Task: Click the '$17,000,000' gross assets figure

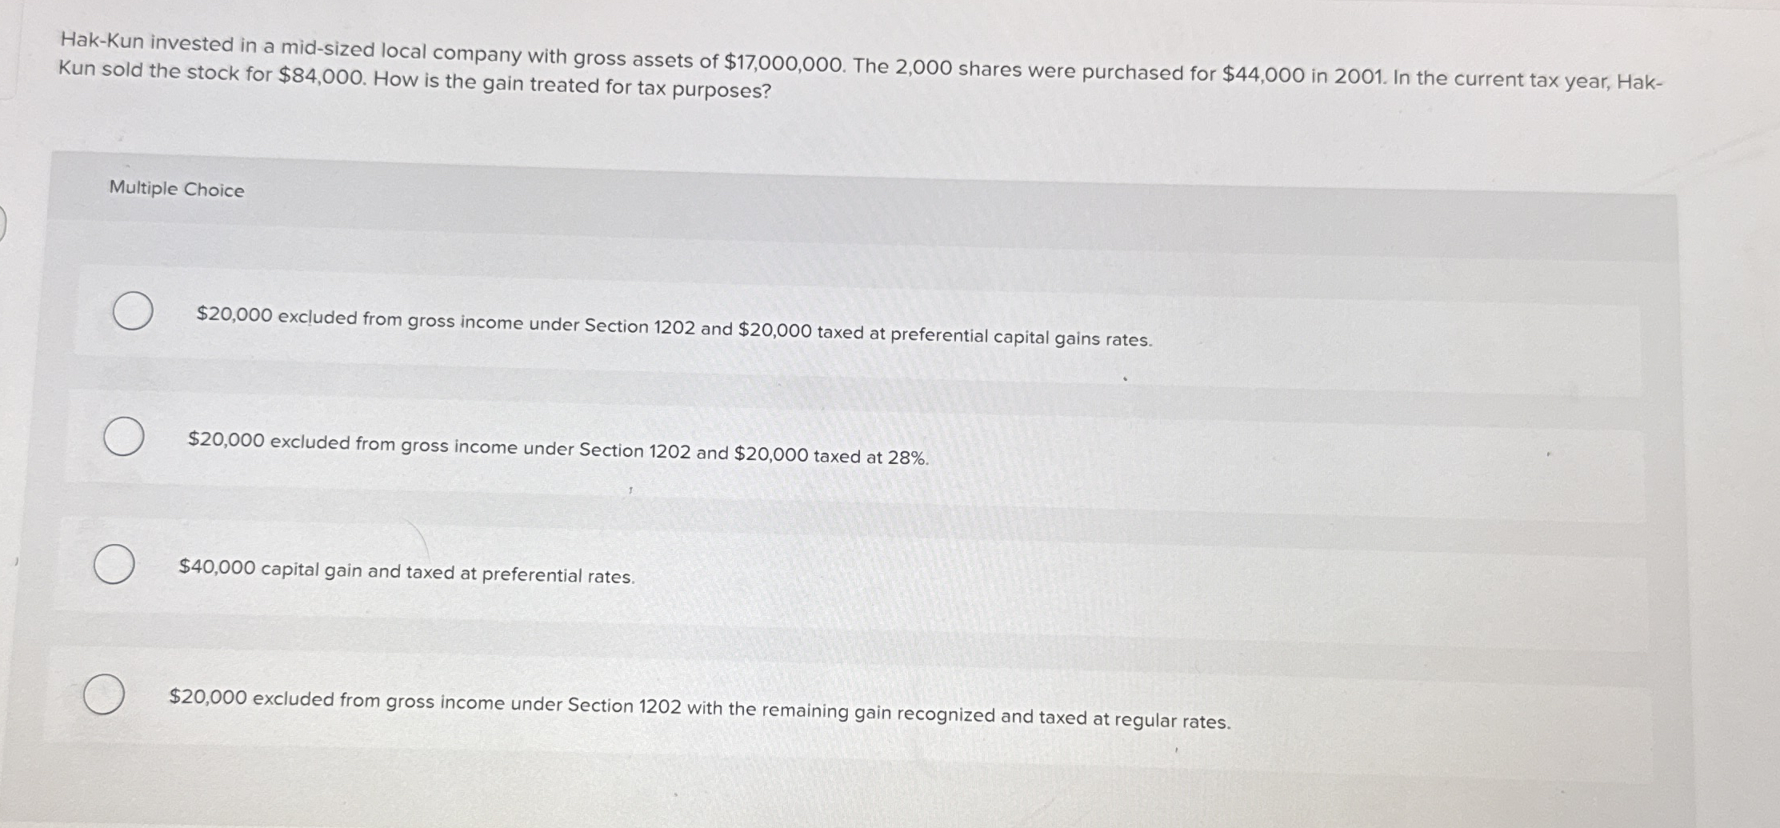Action: [783, 62]
